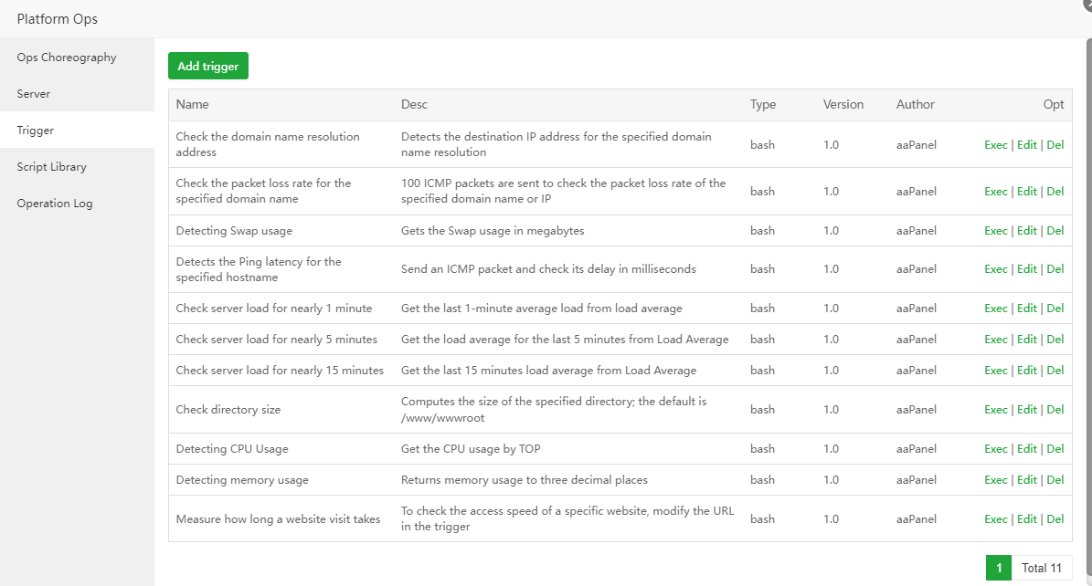Switch to the Server section
The image size is (1092, 586).
point(34,94)
